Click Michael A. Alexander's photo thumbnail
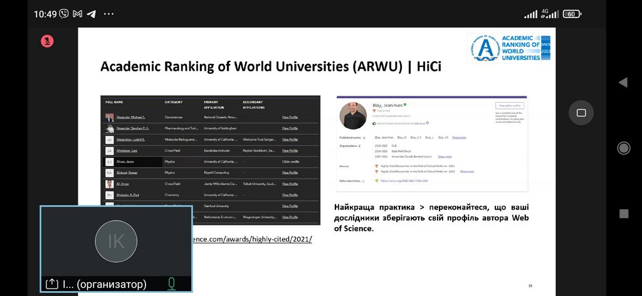Viewport: 642px width, 296px height. tap(109, 118)
